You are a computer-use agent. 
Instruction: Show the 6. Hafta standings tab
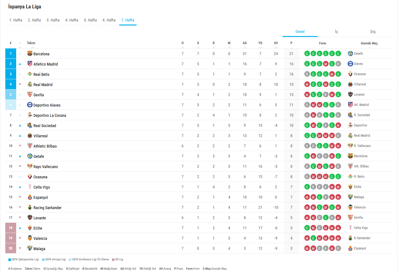tap(109, 20)
